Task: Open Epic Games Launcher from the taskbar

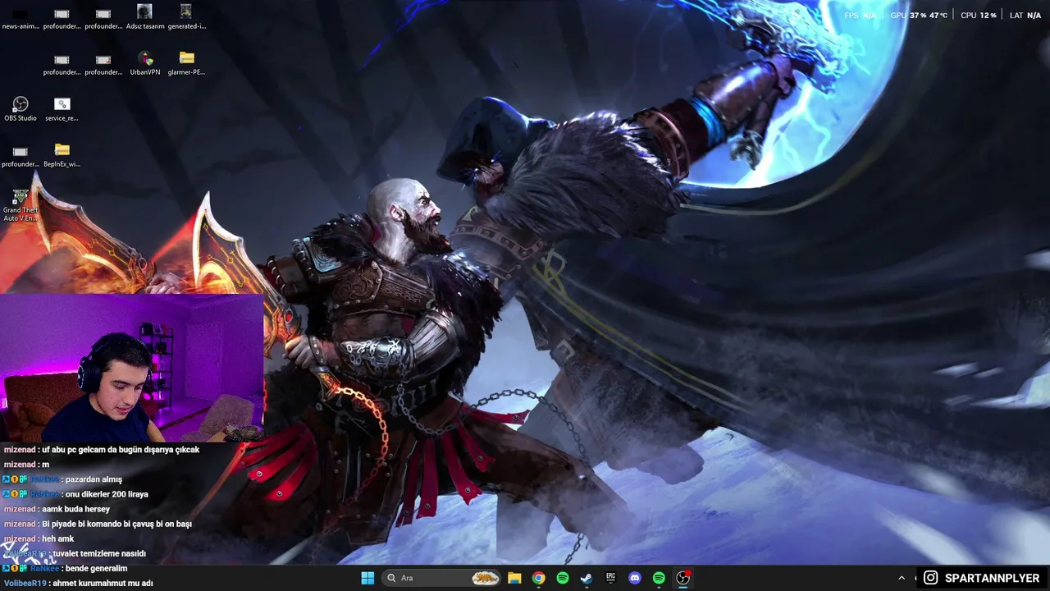Action: point(610,578)
